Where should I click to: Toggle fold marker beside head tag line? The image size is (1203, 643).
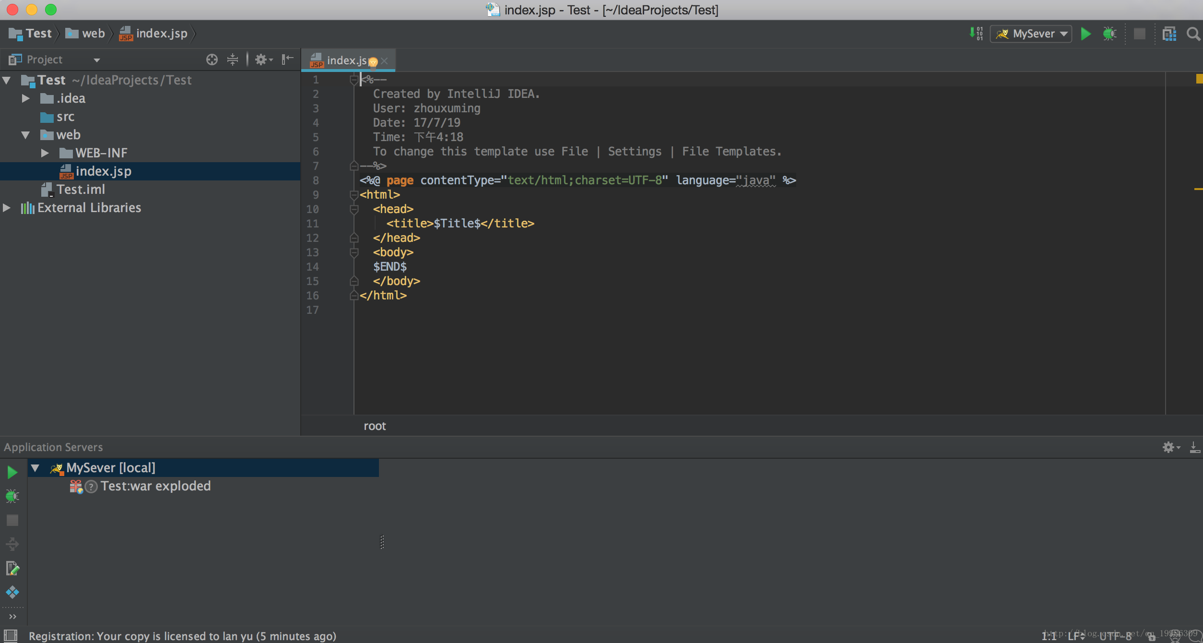(x=354, y=209)
